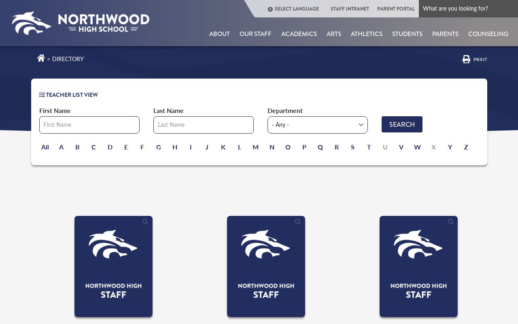This screenshot has width=518, height=324.
Task: Filter directory by letter G
Action: click(x=159, y=147)
